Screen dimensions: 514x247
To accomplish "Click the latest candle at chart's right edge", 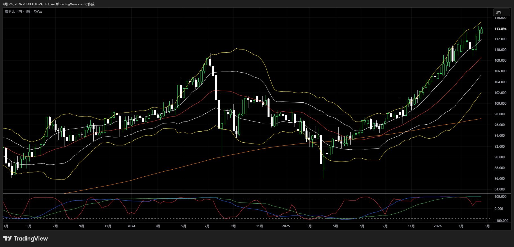I will coord(482,31).
